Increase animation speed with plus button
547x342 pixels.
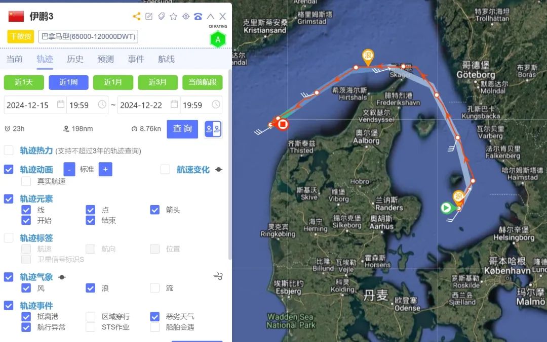[x=105, y=169]
